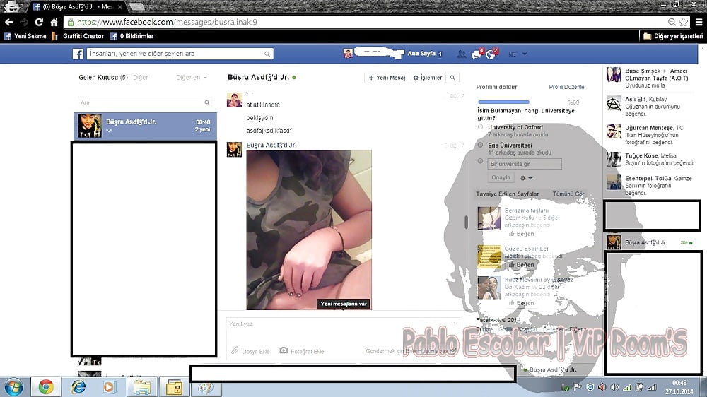Expand the Diğerleri dropdown in inbox
This screenshot has width=707, height=397.
click(x=192, y=78)
